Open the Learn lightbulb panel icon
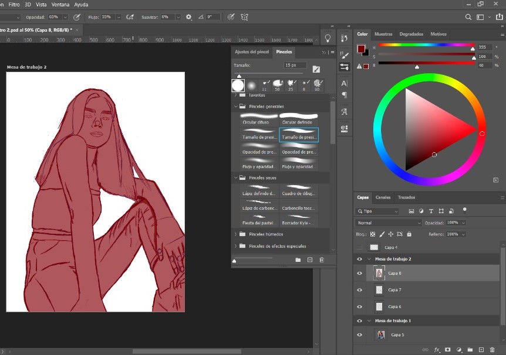Viewport: 506px width, 355px height. click(328, 39)
